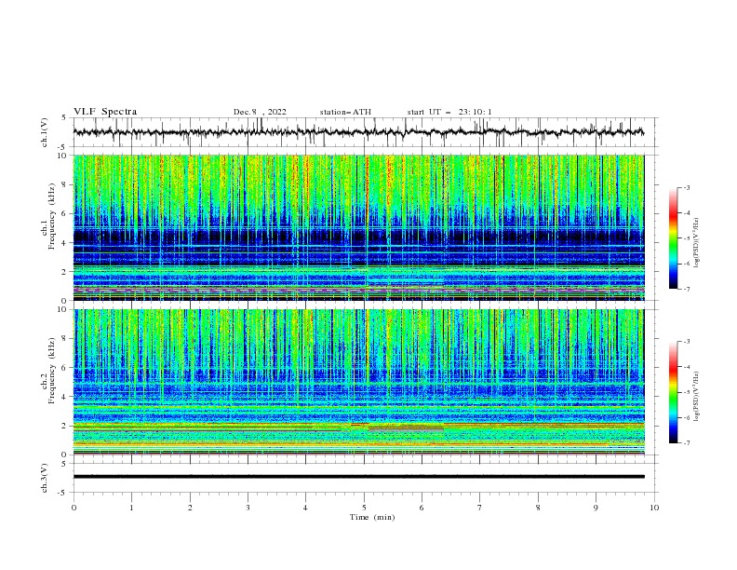
Task: Click the ch.3 voltage black trace
Action: 358,477
